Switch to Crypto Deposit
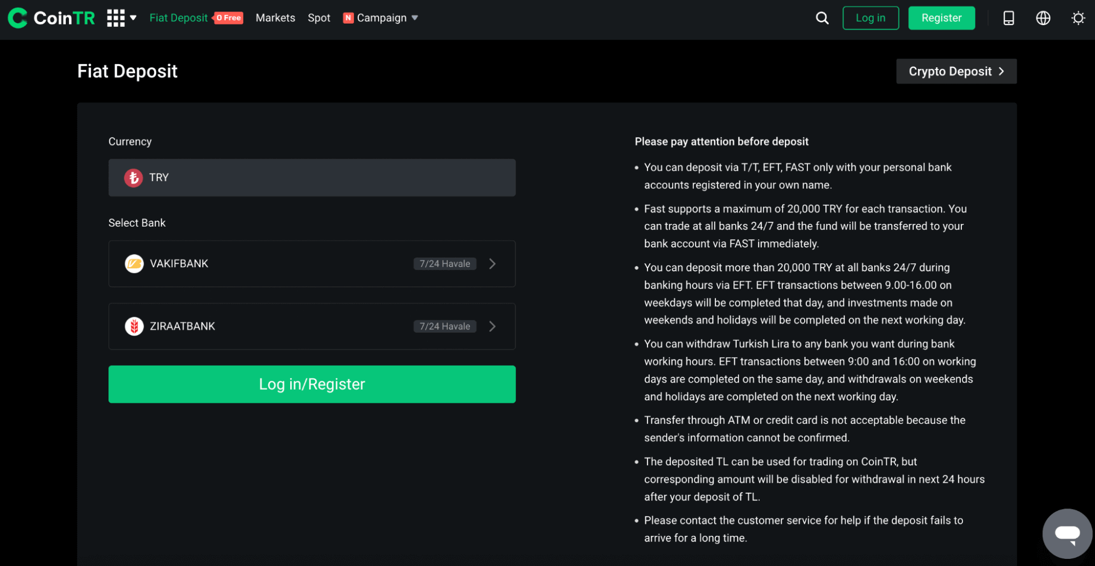 pyautogui.click(x=956, y=71)
